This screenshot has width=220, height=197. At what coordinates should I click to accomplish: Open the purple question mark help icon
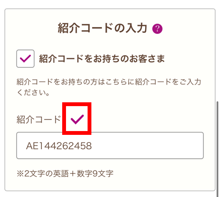157,29
